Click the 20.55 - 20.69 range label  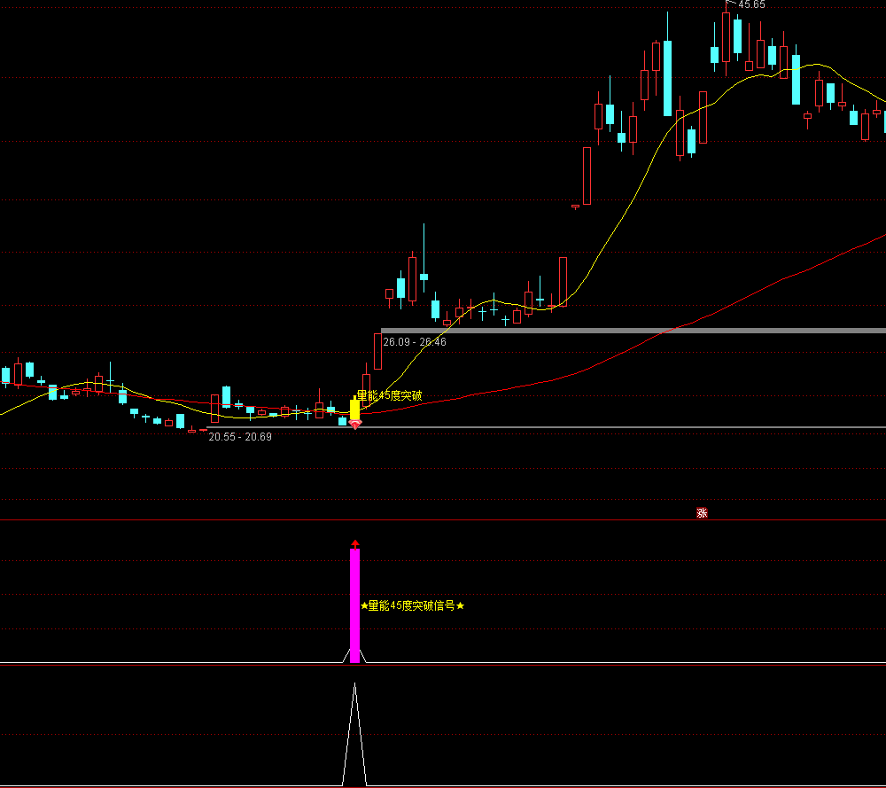click(240, 437)
